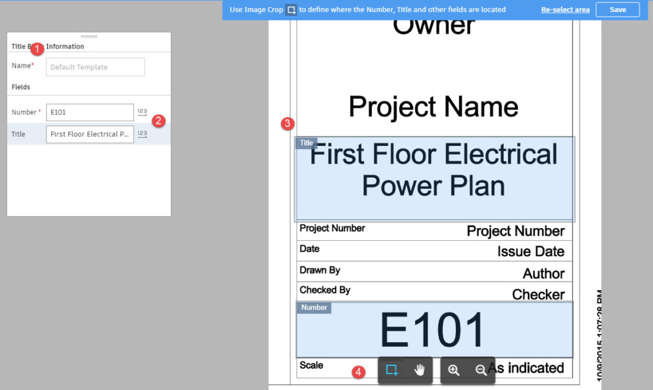Click into the Number field containing E101
This screenshot has width=653, height=390.
[x=90, y=112]
